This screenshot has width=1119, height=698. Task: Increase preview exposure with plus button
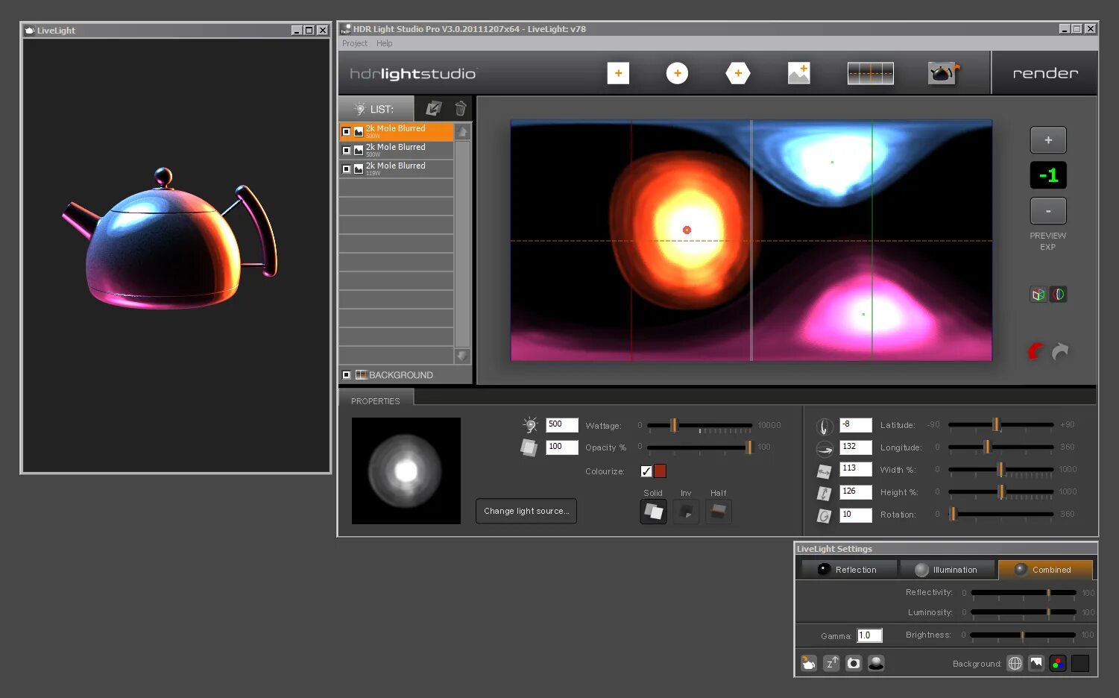coord(1048,140)
